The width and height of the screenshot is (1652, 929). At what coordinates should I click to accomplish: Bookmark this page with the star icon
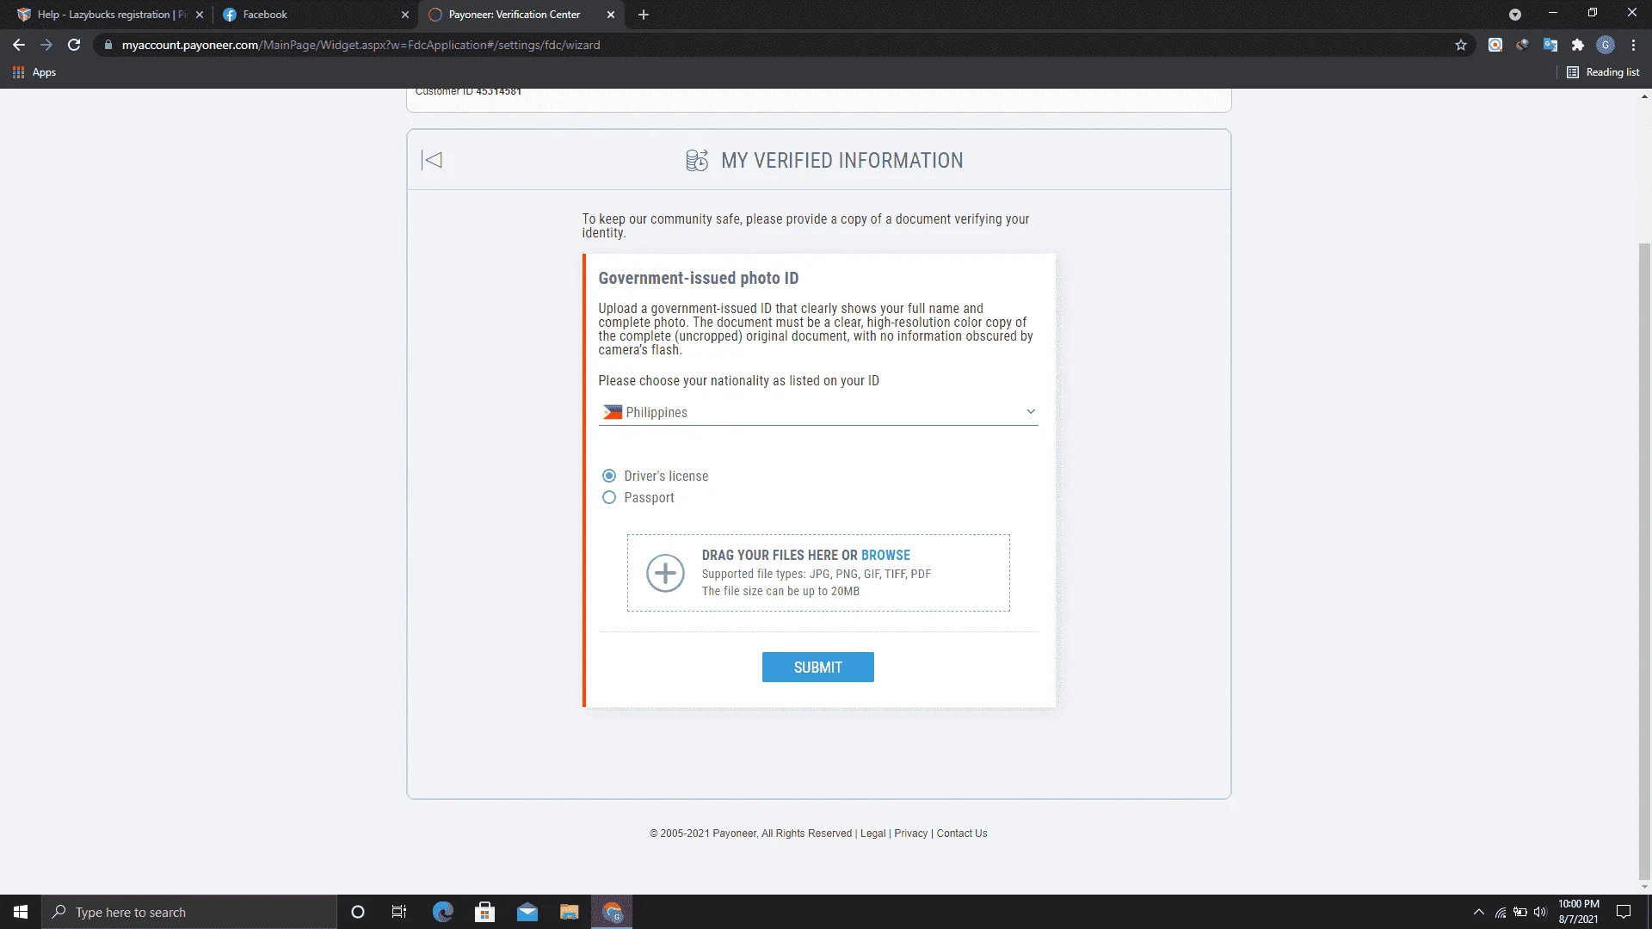point(1461,45)
